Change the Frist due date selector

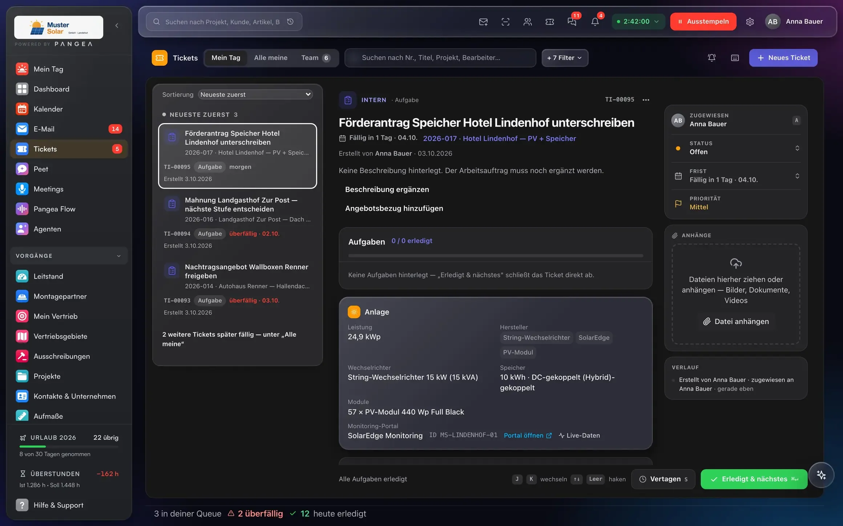[736, 176]
